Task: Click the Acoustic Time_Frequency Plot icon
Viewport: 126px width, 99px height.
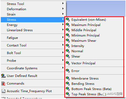Action: [x=3, y=91]
